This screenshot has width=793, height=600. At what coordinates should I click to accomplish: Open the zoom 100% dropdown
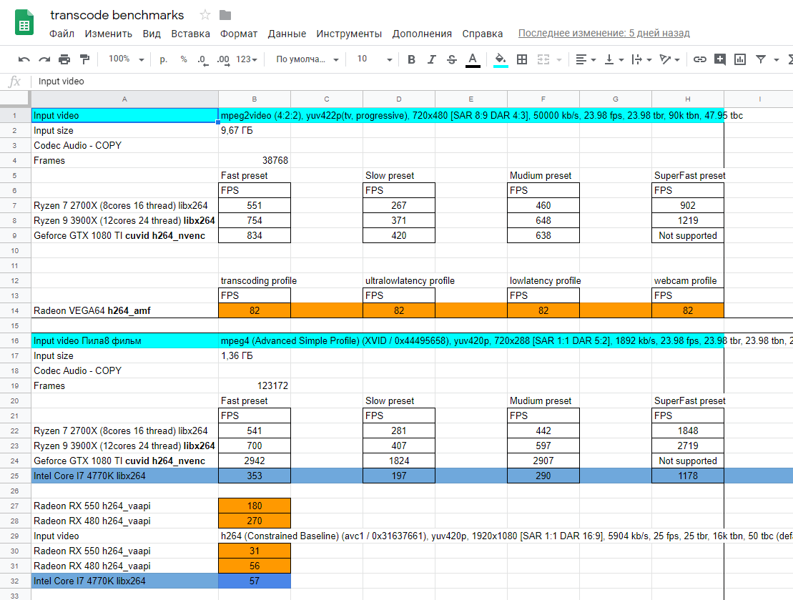click(x=127, y=59)
